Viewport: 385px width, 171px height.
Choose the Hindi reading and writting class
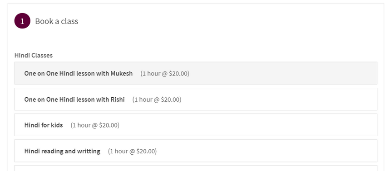click(196, 151)
